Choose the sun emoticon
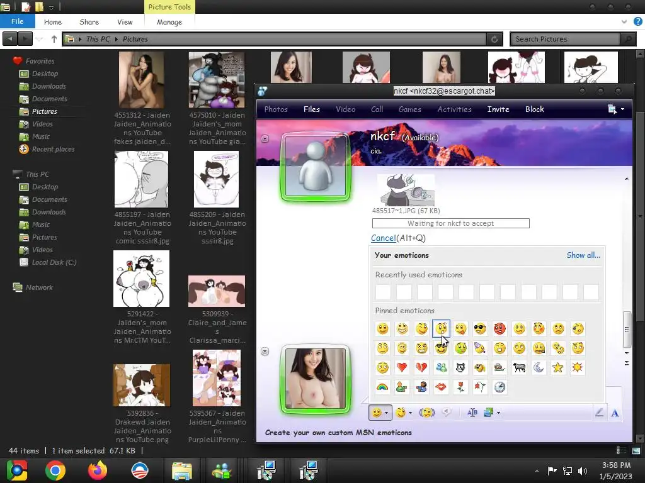 (x=577, y=367)
